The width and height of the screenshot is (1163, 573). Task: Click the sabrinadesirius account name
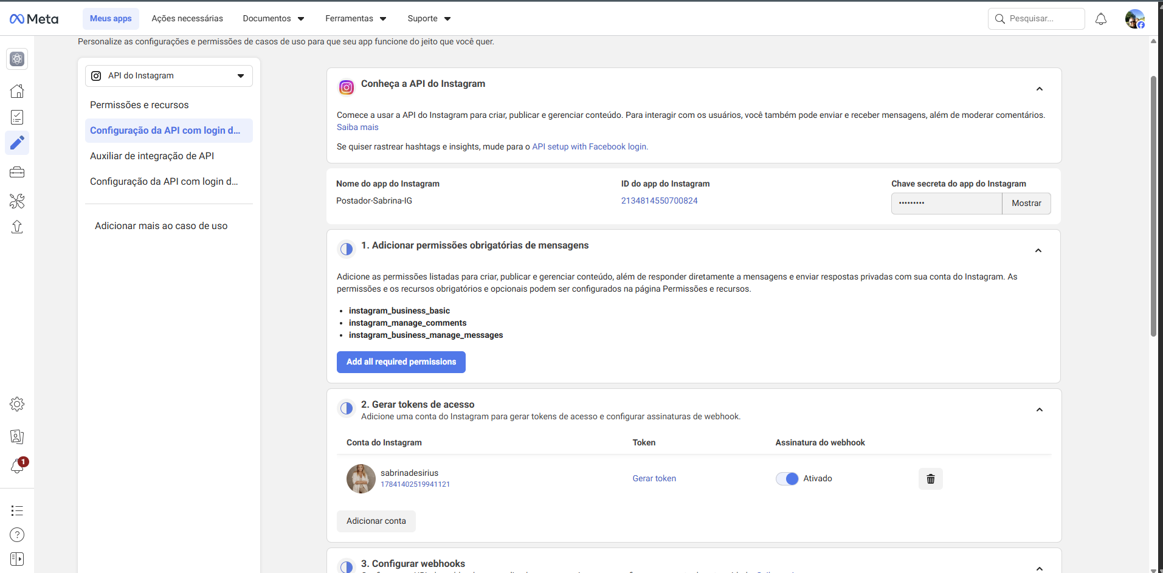click(409, 473)
